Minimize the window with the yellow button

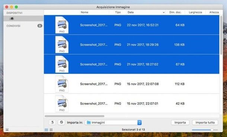coord(12,7)
